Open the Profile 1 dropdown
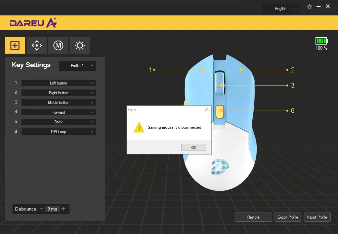Viewport: 338px width, 234px height. point(77,66)
